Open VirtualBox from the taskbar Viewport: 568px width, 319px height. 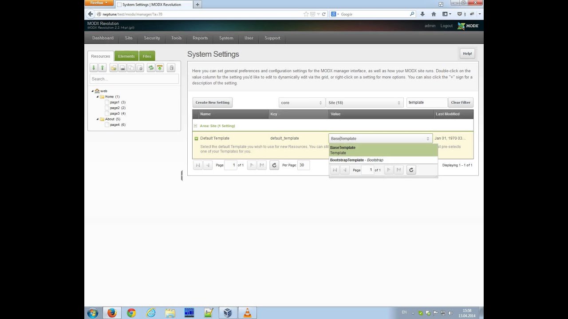[228, 313]
